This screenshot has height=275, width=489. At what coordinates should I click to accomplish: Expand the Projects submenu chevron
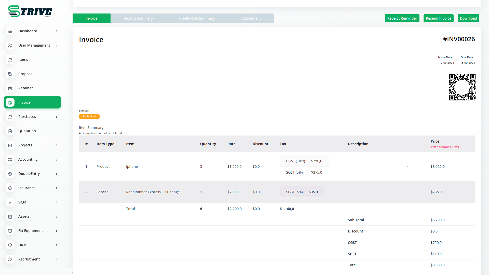(57, 145)
